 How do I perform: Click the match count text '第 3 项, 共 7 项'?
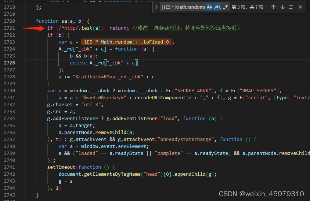point(247,7)
